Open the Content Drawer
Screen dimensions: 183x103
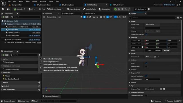(8, 101)
